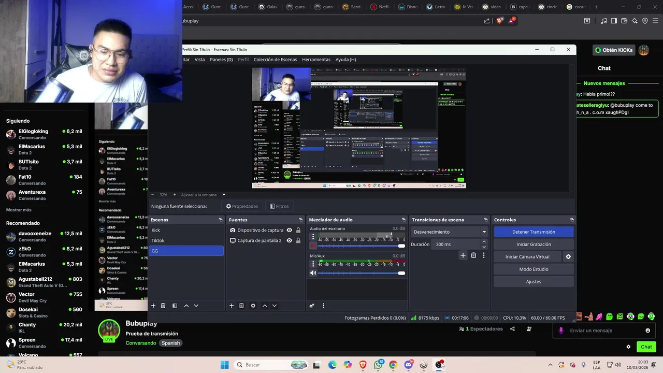
Task: Move scene up in Escenas panel
Action: [186, 306]
